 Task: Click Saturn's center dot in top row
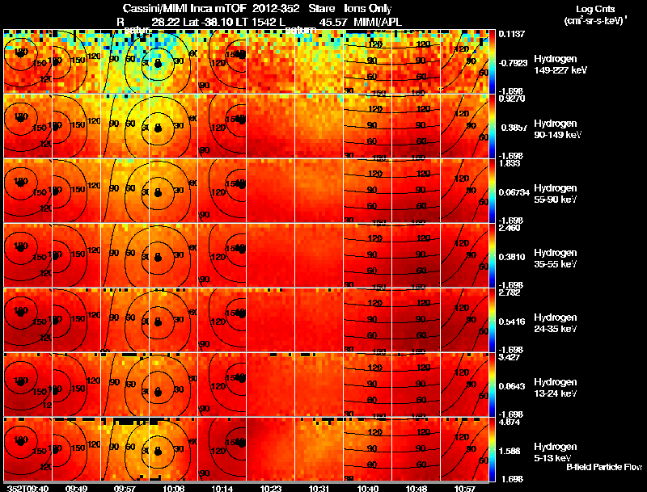(158, 64)
